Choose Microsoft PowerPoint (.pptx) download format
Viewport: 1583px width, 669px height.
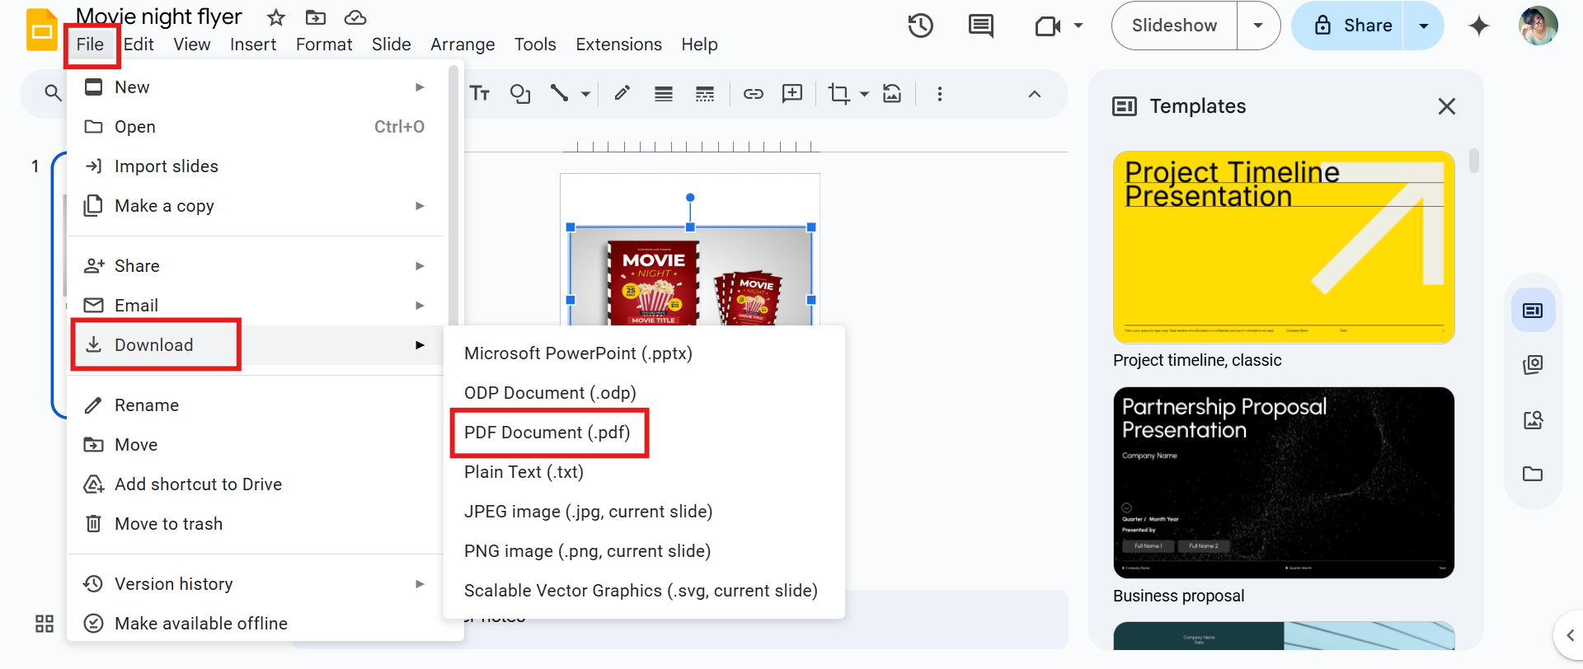644,353
